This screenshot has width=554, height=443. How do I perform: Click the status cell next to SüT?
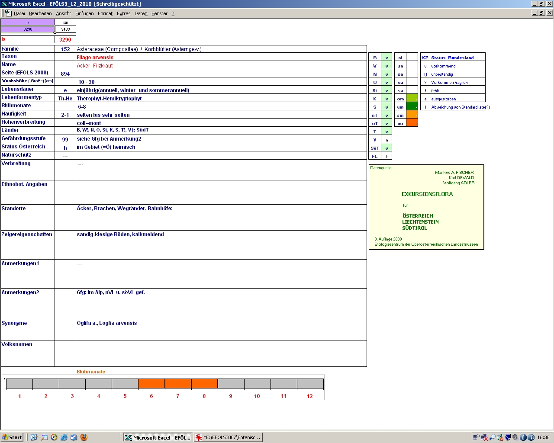[x=387, y=148]
